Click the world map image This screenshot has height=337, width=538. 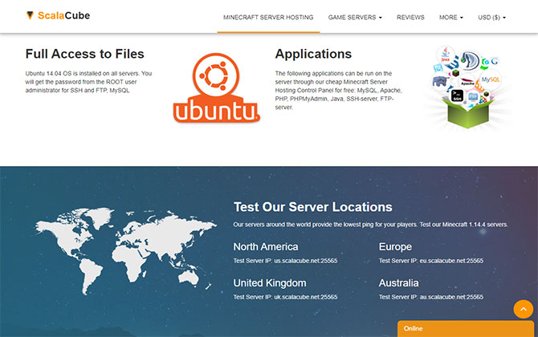point(125,251)
